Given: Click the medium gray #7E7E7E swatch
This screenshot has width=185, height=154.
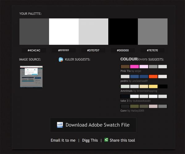Looking at the screenshot, I should coord(152,32).
